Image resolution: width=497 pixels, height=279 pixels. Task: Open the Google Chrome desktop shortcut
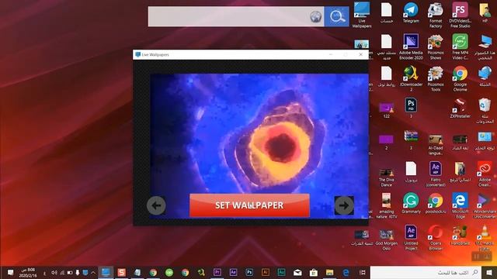(460, 78)
